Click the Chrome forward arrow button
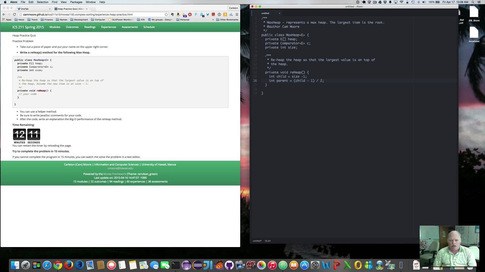485x272 pixels. [x=9, y=14]
